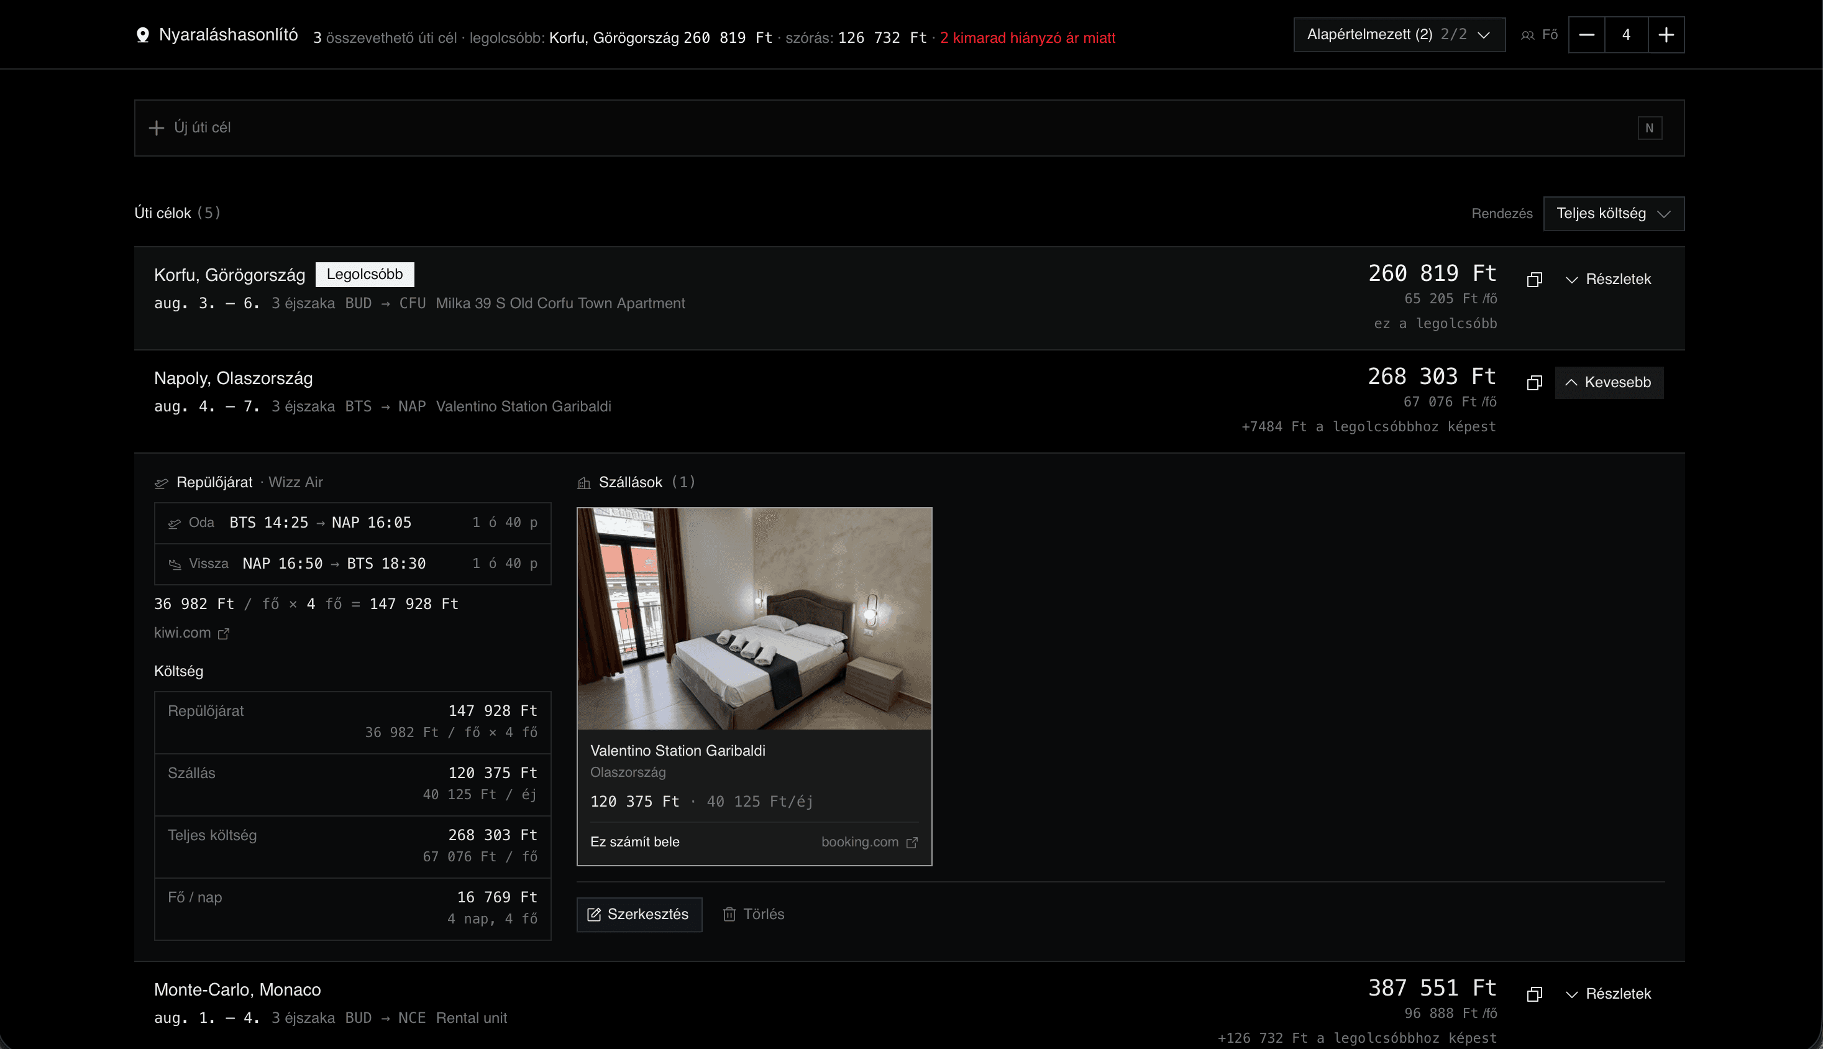Expand Részletek for Monte-Carlo, Monaco
The height and width of the screenshot is (1049, 1823).
(x=1609, y=994)
